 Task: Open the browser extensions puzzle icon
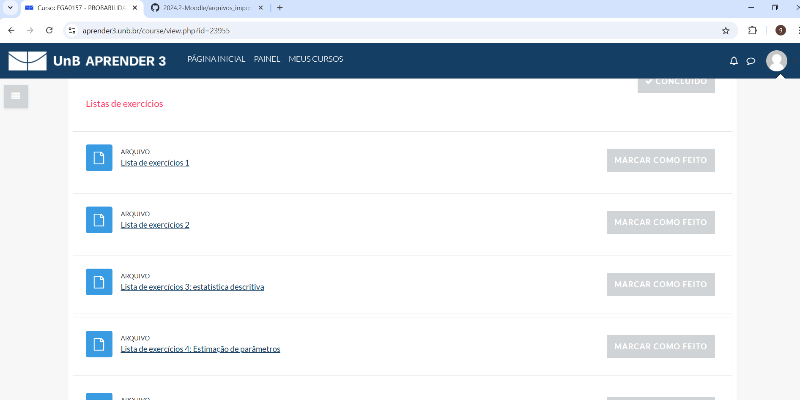(752, 30)
